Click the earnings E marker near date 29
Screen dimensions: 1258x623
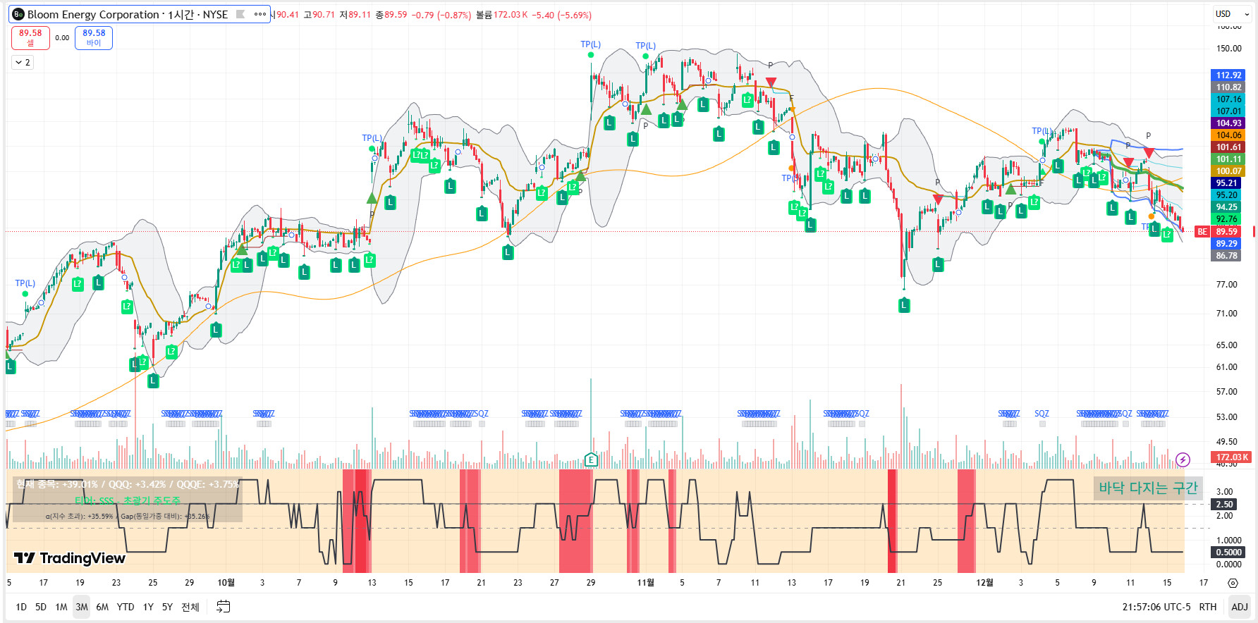591,460
